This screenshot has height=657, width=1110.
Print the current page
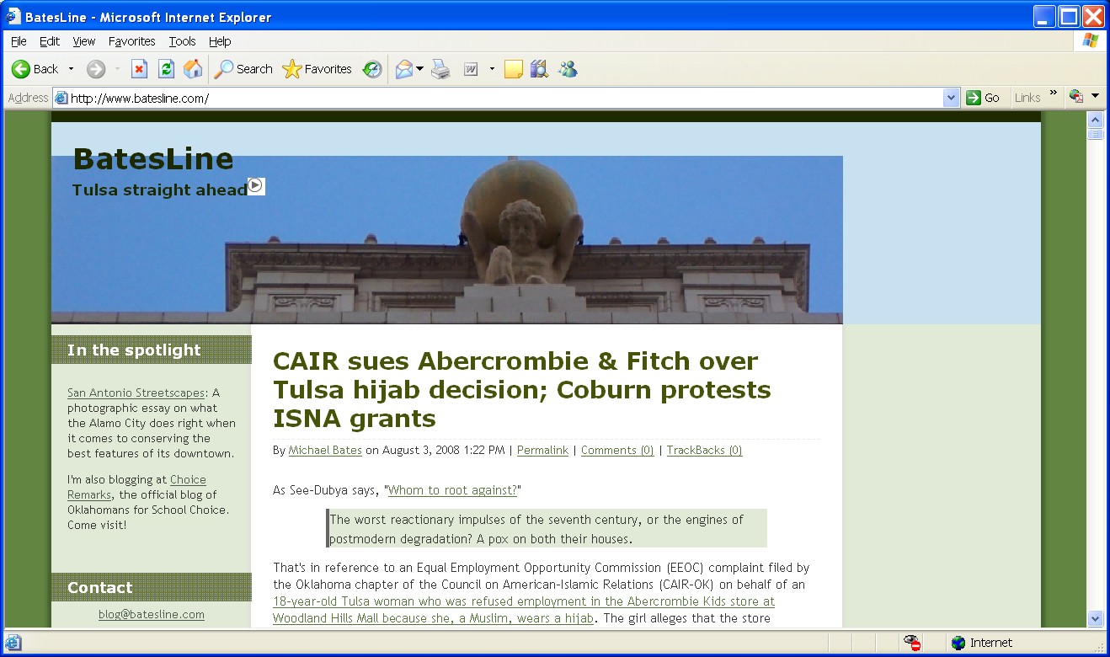pos(440,69)
